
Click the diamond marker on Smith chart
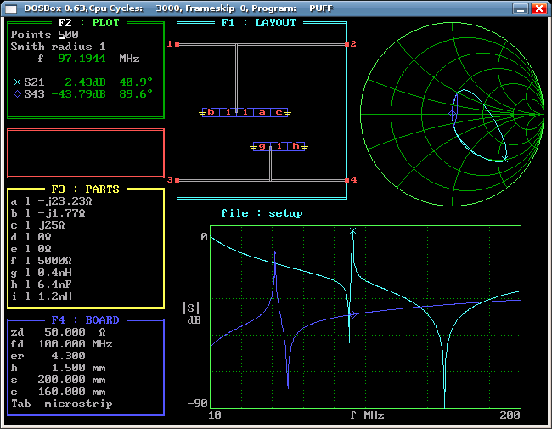(x=453, y=114)
